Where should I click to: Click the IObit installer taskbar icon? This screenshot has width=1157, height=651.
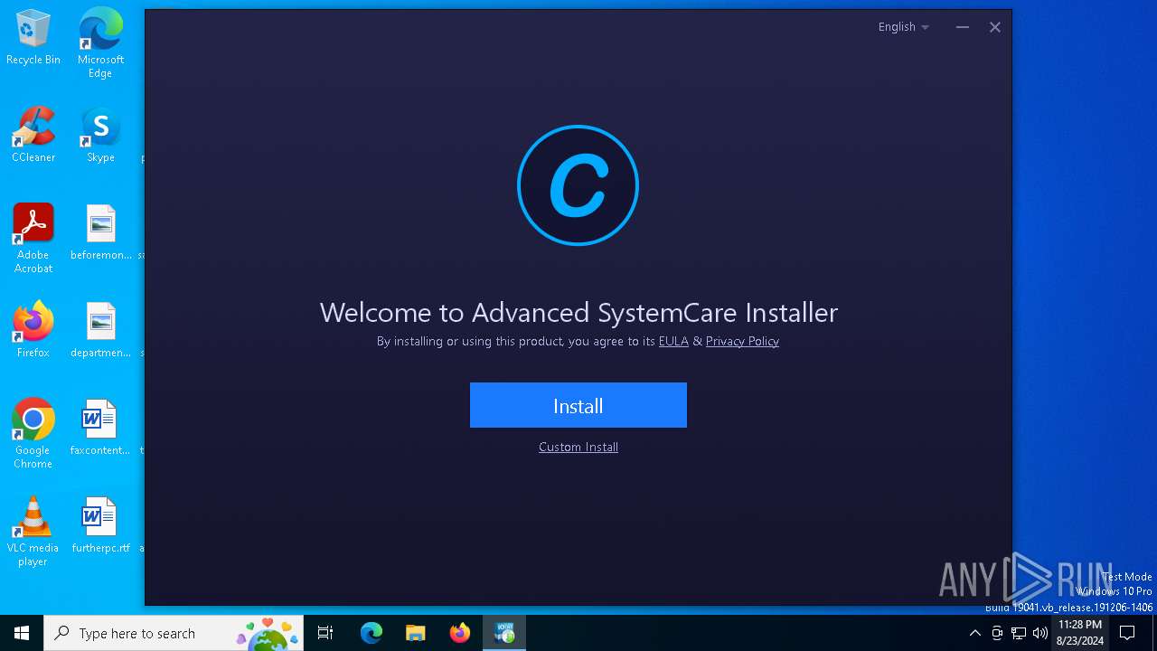(x=504, y=633)
